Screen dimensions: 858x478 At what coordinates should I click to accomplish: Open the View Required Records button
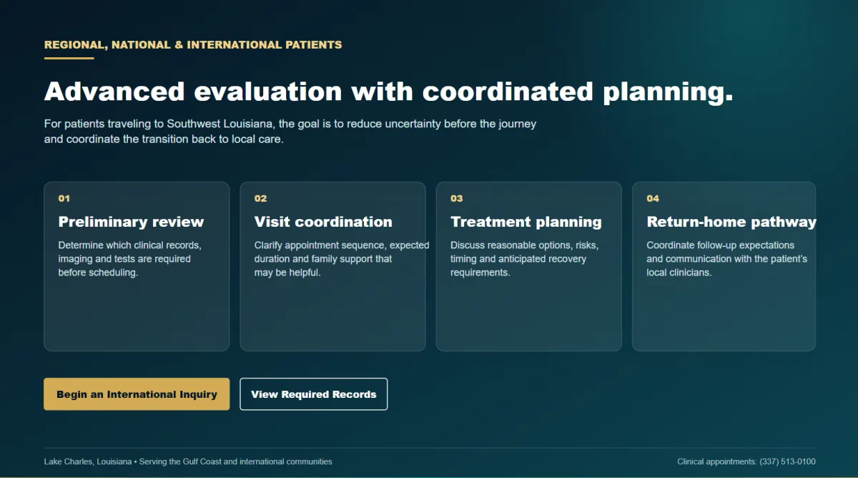pos(313,394)
